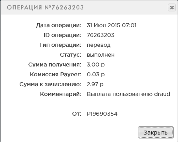
Task: Click the Дата операции label
Action: point(59,25)
